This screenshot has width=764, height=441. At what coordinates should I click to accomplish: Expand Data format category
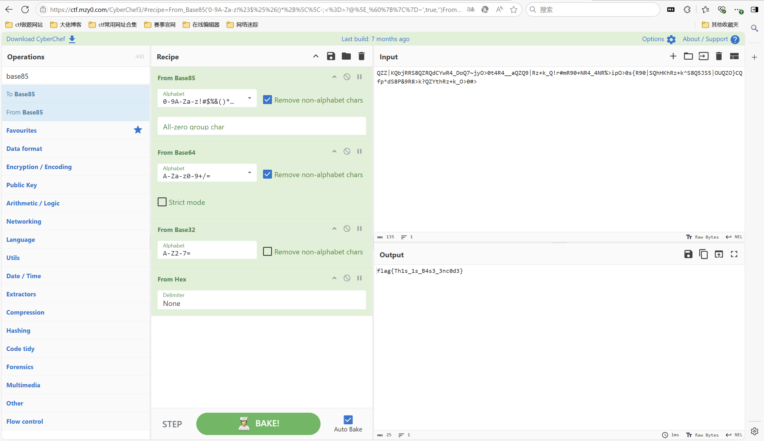pos(76,149)
